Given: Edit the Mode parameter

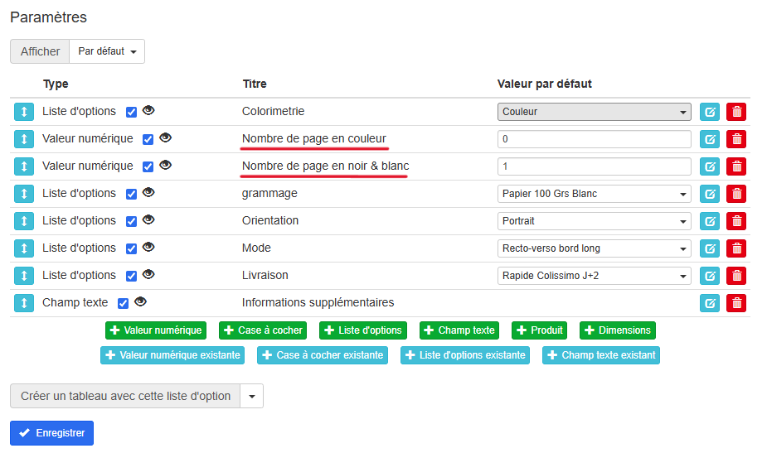Looking at the screenshot, I should point(710,248).
